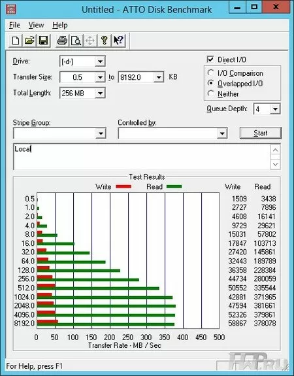Open Print Preview toolbar icon
The height and width of the screenshot is (376, 294).
(76, 41)
